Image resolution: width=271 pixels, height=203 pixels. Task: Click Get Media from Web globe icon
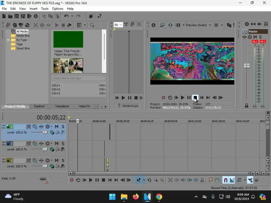coord(27,25)
